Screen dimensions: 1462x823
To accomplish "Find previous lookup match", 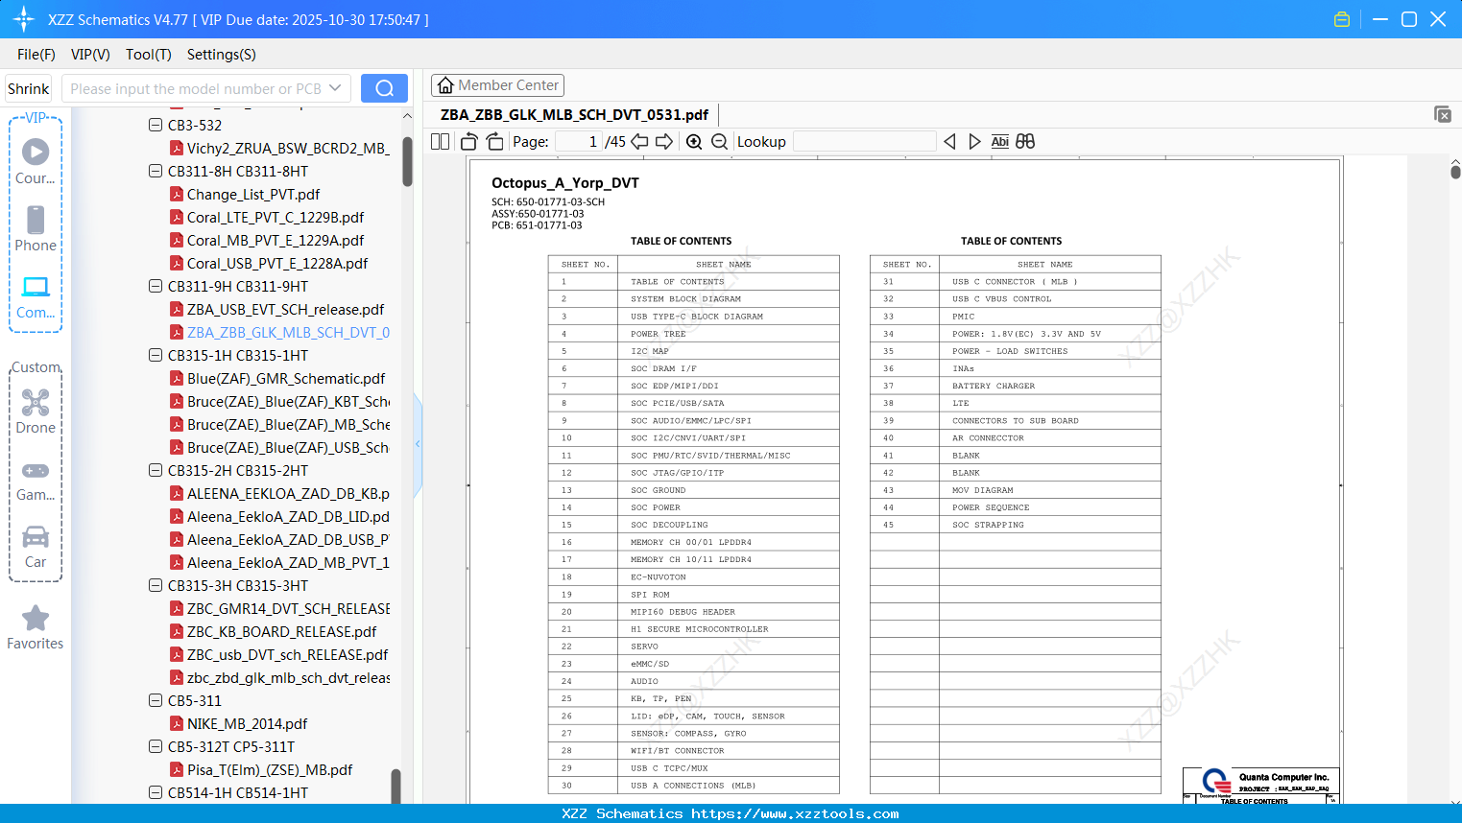I will coord(949,141).
